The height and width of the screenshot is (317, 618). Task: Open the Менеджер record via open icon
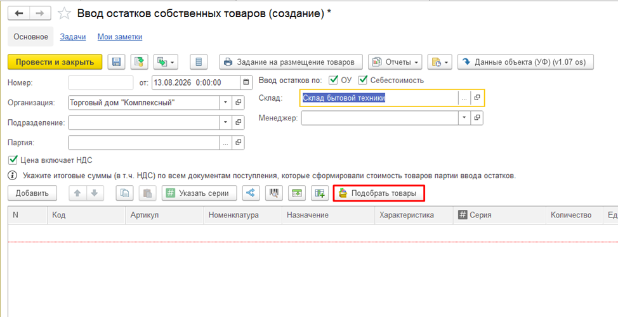(477, 117)
